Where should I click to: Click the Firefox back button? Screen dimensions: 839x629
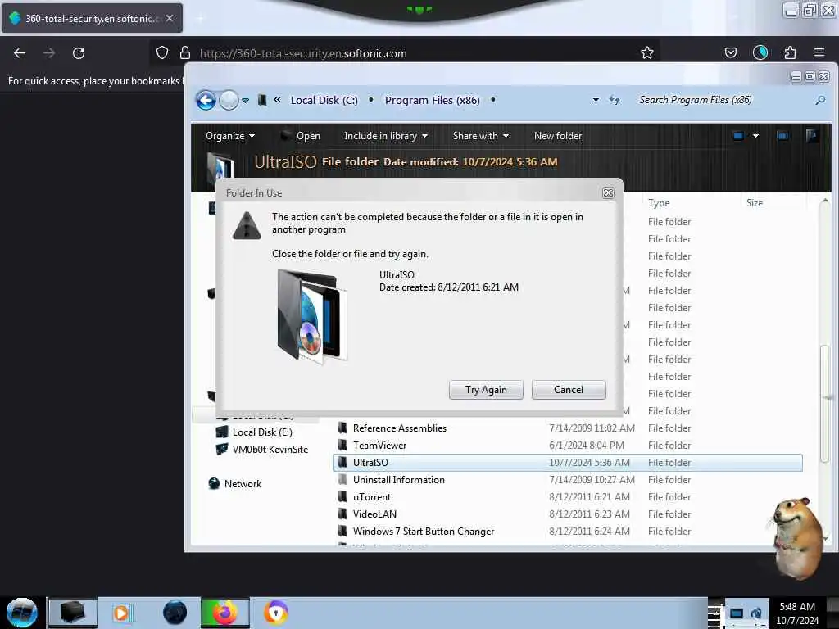20,53
